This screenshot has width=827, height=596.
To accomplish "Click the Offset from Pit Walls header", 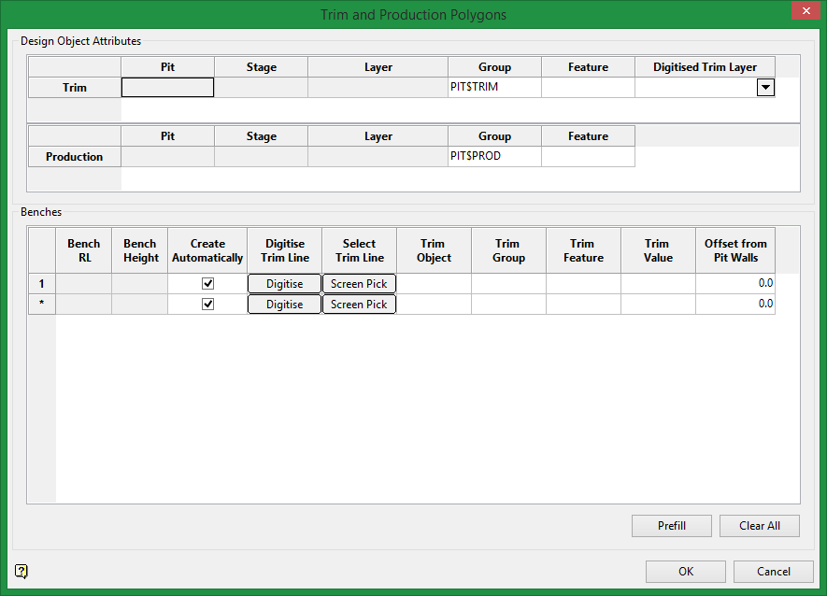I will pos(735,250).
